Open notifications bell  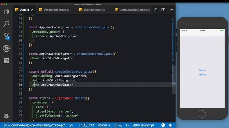point(170,125)
